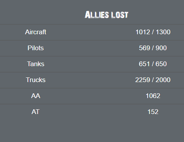Image resolution: width=184 pixels, height=142 pixels.
Task: Click the 2259 trucks lost number
Action: [143, 80]
